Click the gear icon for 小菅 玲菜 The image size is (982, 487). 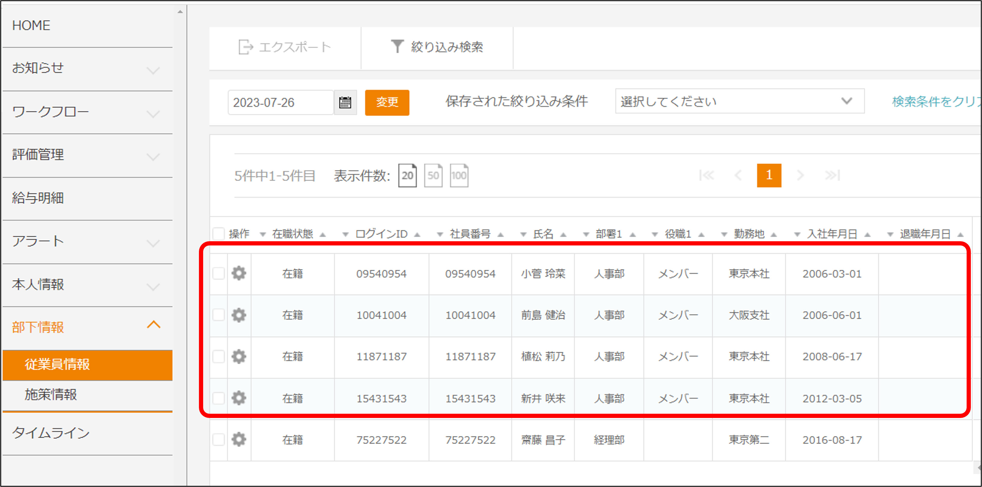[x=239, y=273]
